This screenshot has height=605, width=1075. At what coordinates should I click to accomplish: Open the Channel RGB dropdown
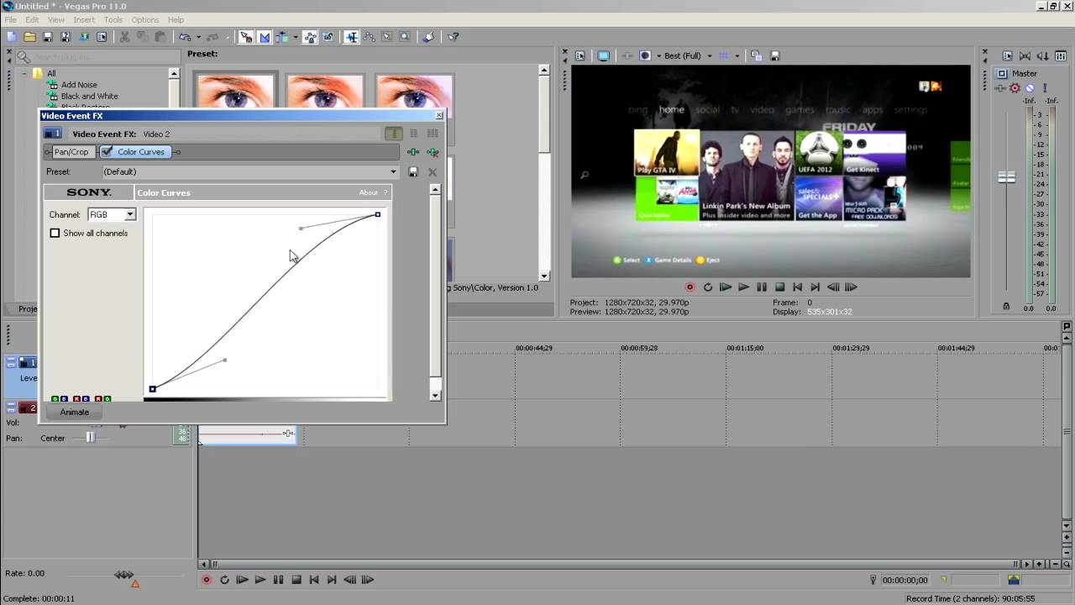pyautogui.click(x=130, y=214)
